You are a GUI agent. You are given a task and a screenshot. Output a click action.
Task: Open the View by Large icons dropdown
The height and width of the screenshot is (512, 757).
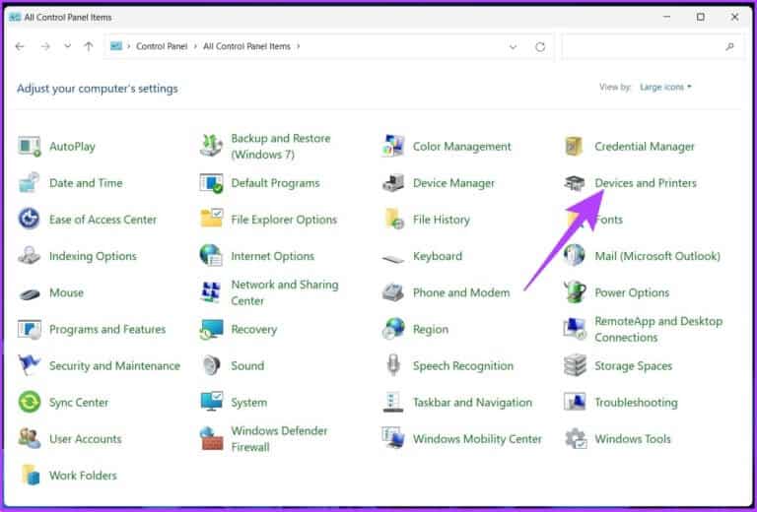pos(665,87)
